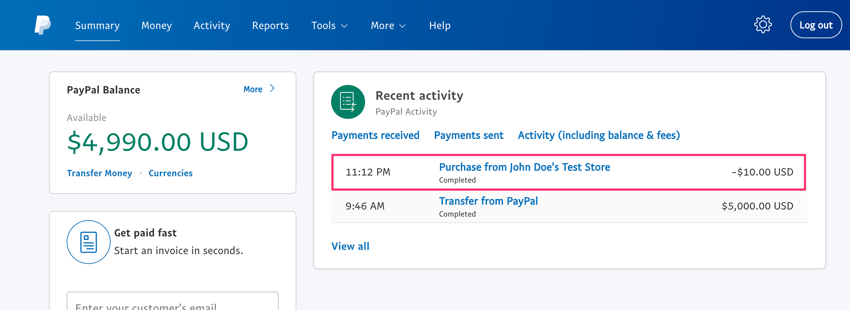The width and height of the screenshot is (850, 310).
Task: Click chevron arrow next to More in balance card
Action: point(272,88)
